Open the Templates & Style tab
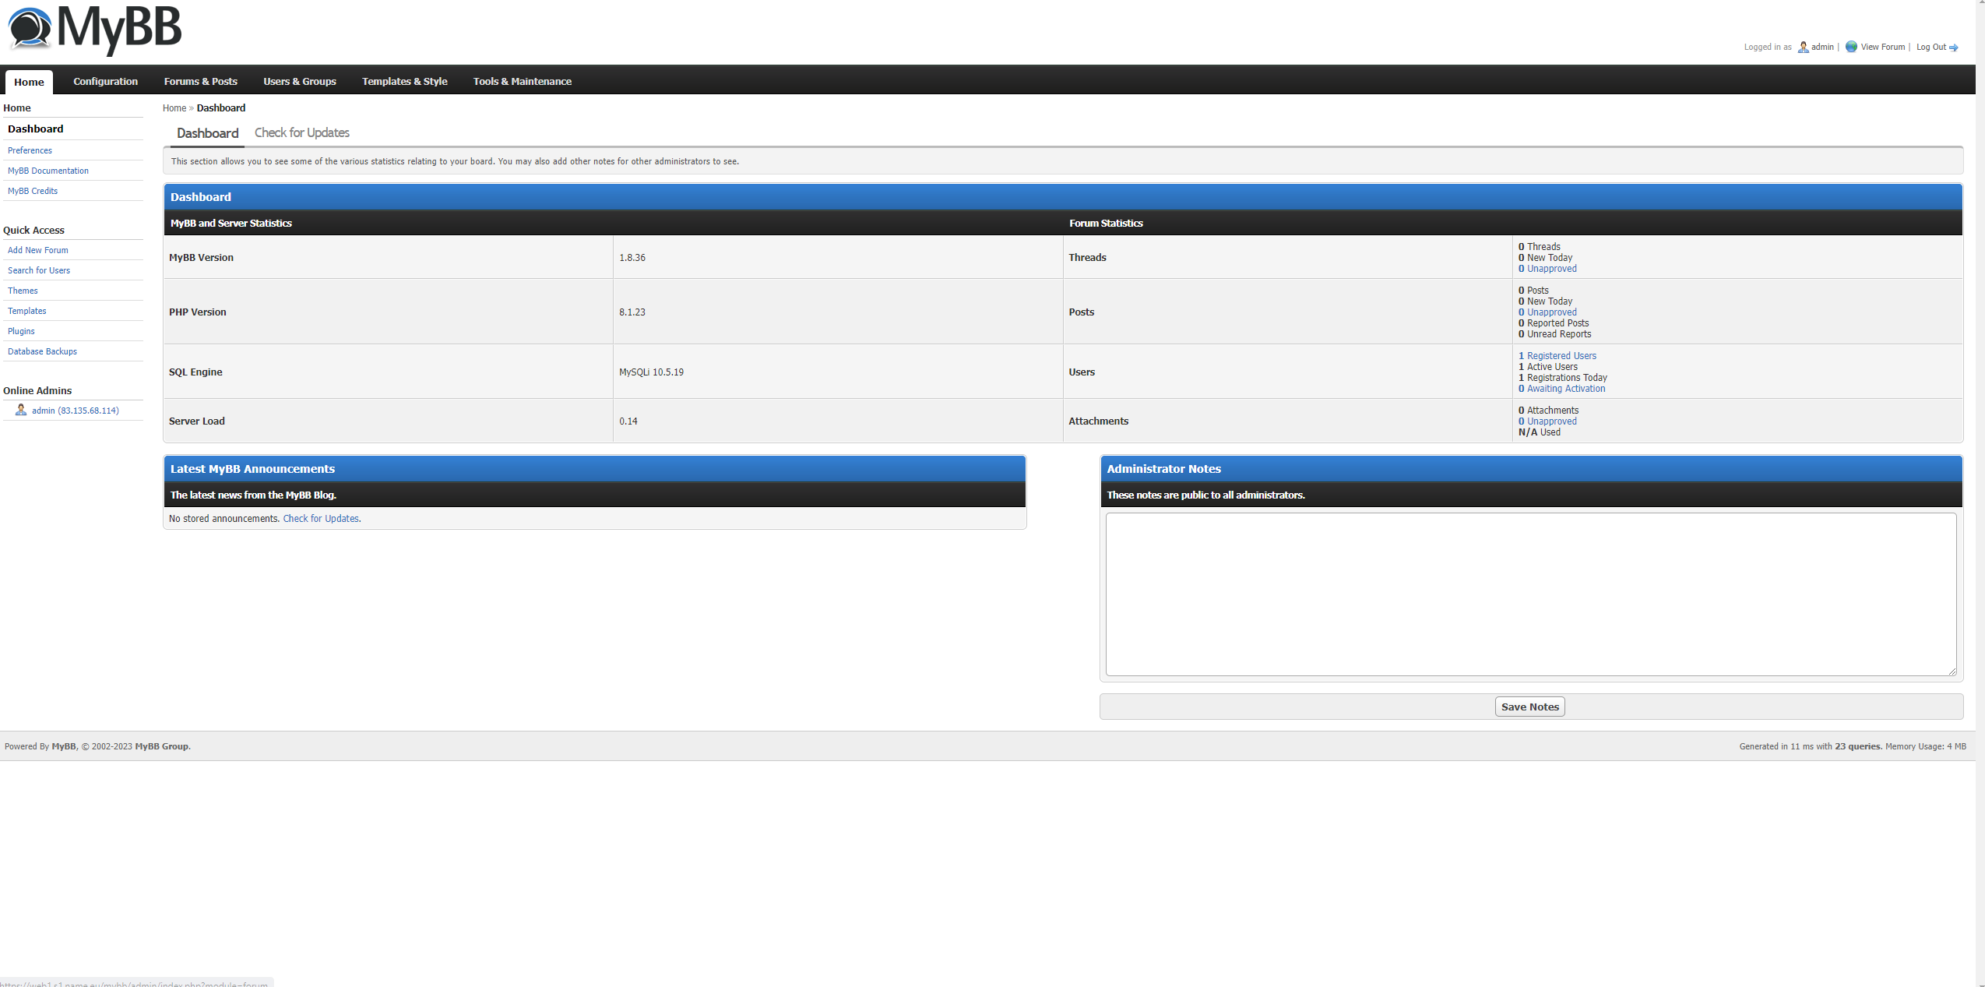The width and height of the screenshot is (1985, 987). coord(405,81)
